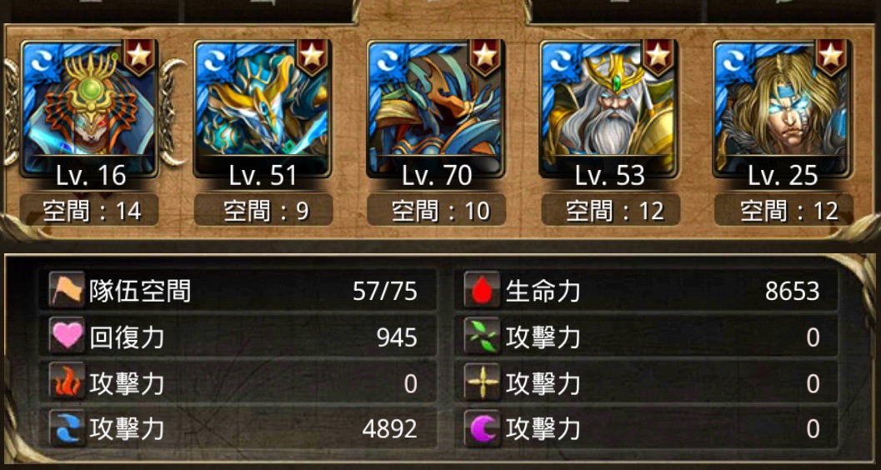This screenshot has height=470, width=881.
Task: Click the orange flag team space icon
Action: [67, 291]
